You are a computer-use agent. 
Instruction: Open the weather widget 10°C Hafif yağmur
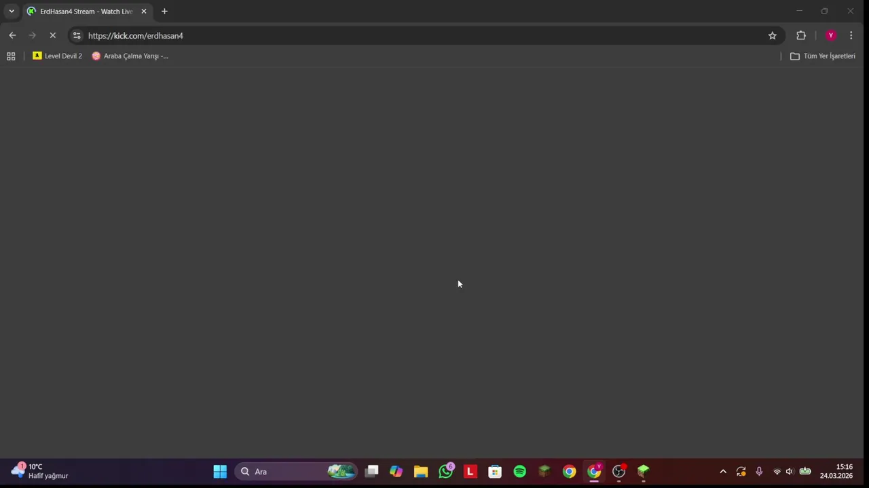tap(41, 471)
